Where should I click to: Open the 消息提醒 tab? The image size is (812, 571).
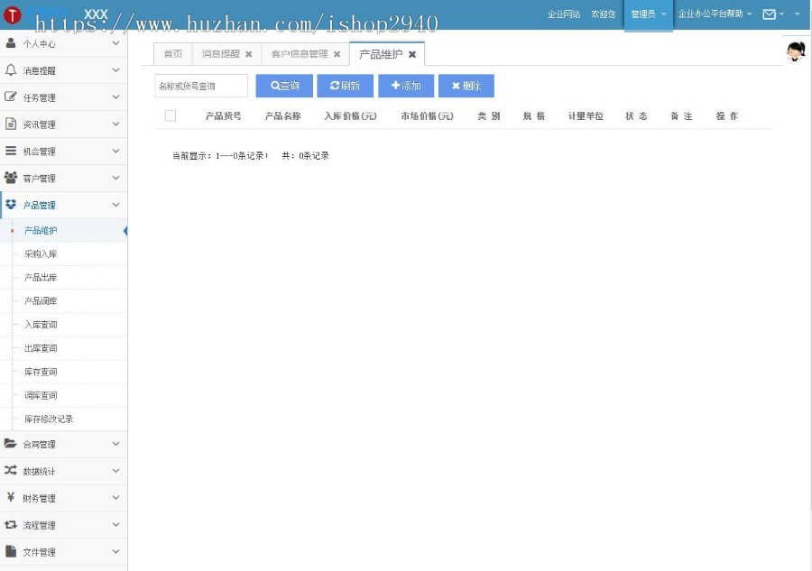(218, 53)
